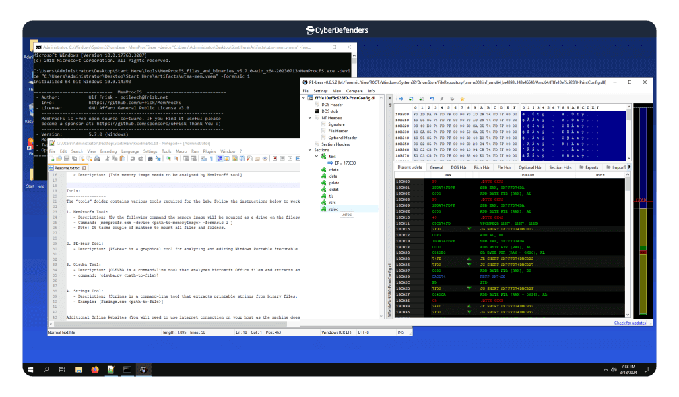679x397 pixels.
Task: Open the Compare menu in PE-bear
Action: point(356,91)
